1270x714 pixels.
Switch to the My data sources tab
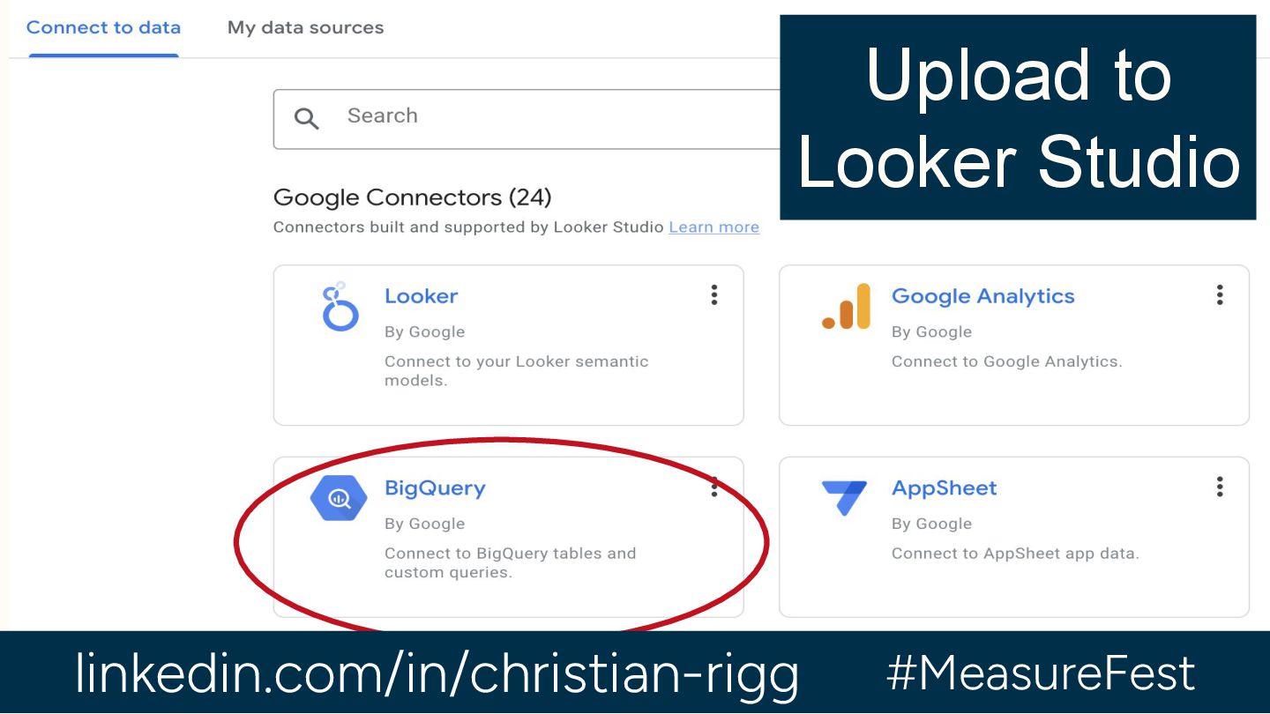click(x=305, y=27)
